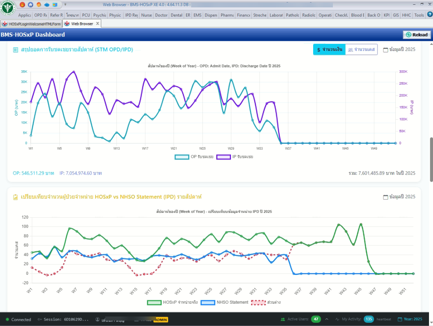Toggle HOSxP จำหน่ายจริง legend series
The image size is (433, 326).
tap(173, 302)
